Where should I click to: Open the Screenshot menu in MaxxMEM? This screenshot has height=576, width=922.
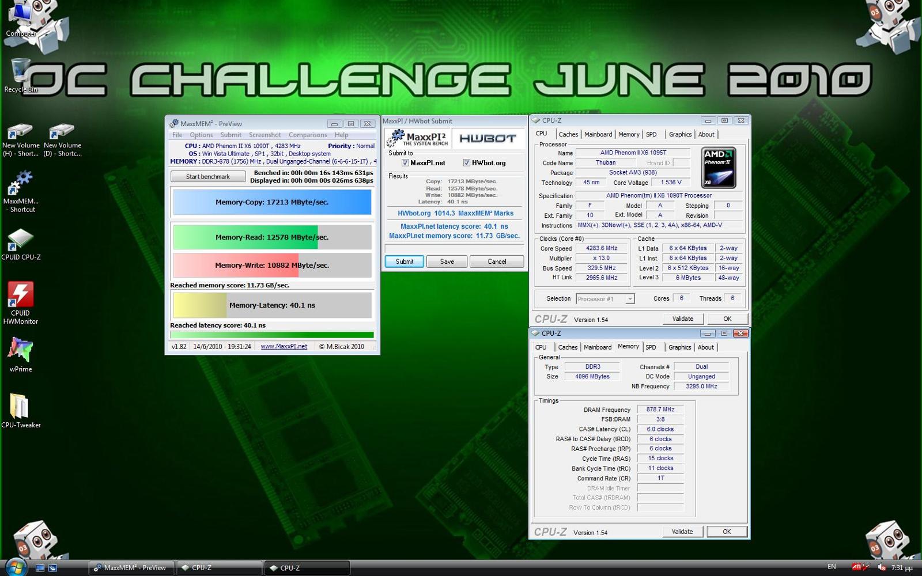tap(265, 135)
